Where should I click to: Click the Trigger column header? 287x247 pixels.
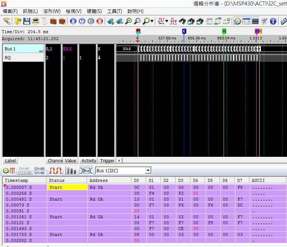click(x=107, y=161)
